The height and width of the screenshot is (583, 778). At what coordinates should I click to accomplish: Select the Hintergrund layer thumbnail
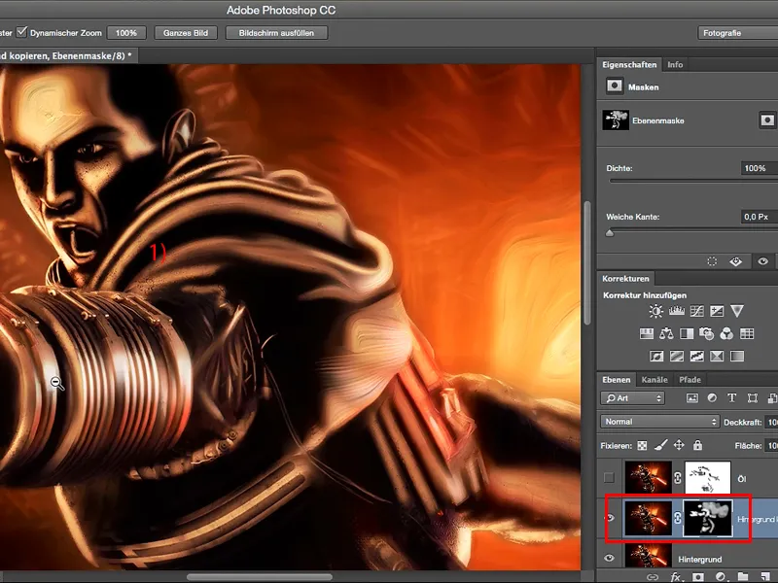648,557
